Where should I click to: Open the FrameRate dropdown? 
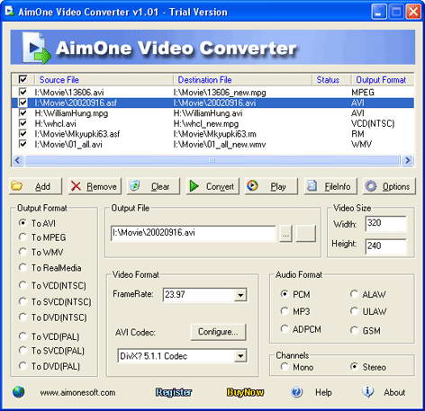click(240, 295)
